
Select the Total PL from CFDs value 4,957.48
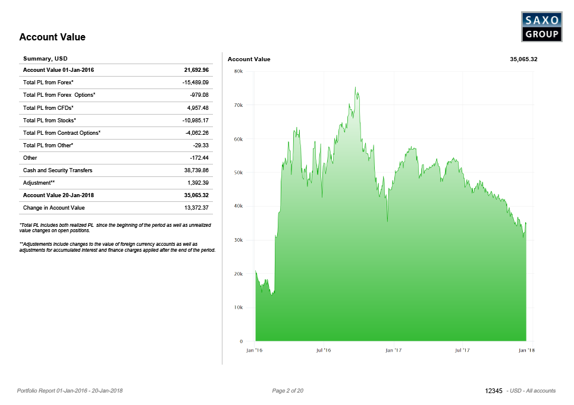click(x=197, y=108)
